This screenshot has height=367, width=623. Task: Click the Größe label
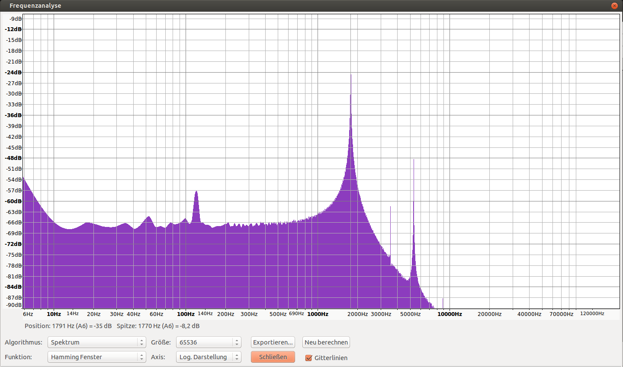click(161, 342)
